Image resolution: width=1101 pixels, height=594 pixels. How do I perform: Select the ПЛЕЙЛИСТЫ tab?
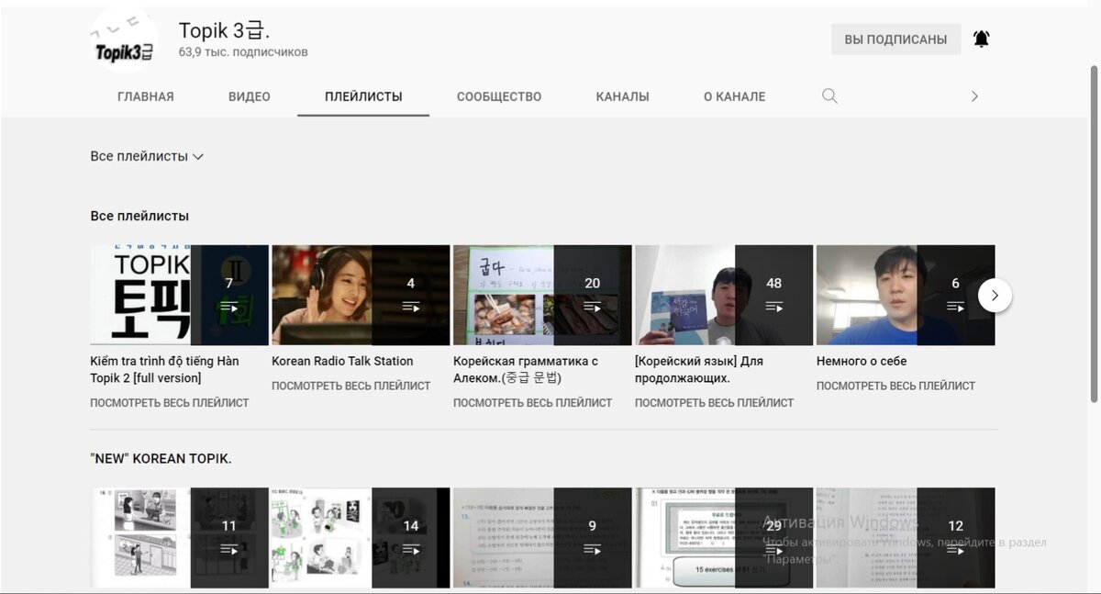click(363, 96)
